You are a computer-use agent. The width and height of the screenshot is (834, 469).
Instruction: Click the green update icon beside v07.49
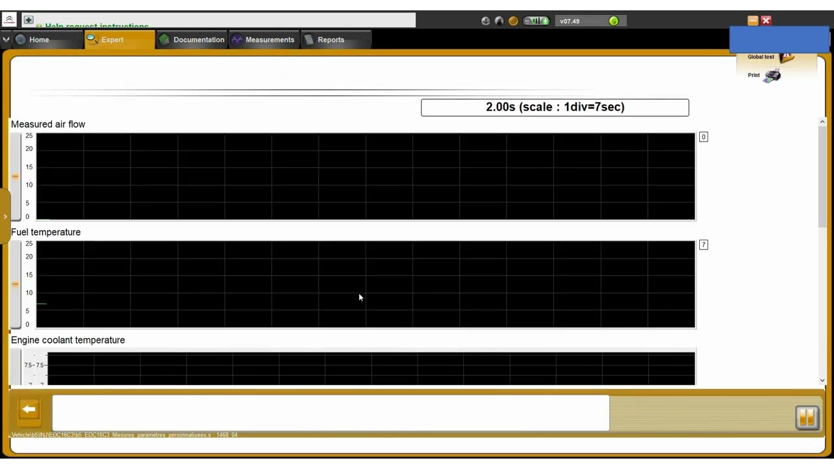(x=614, y=21)
